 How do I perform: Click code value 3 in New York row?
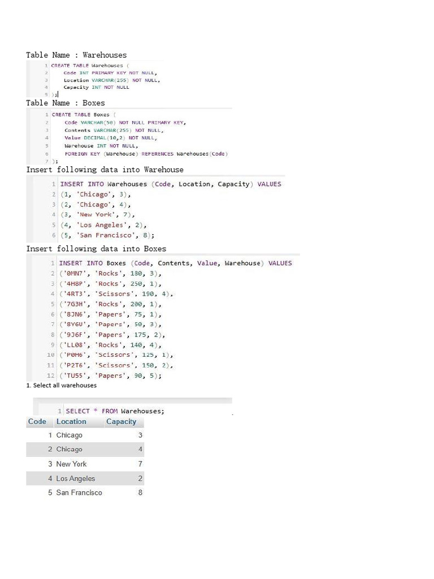point(50,464)
